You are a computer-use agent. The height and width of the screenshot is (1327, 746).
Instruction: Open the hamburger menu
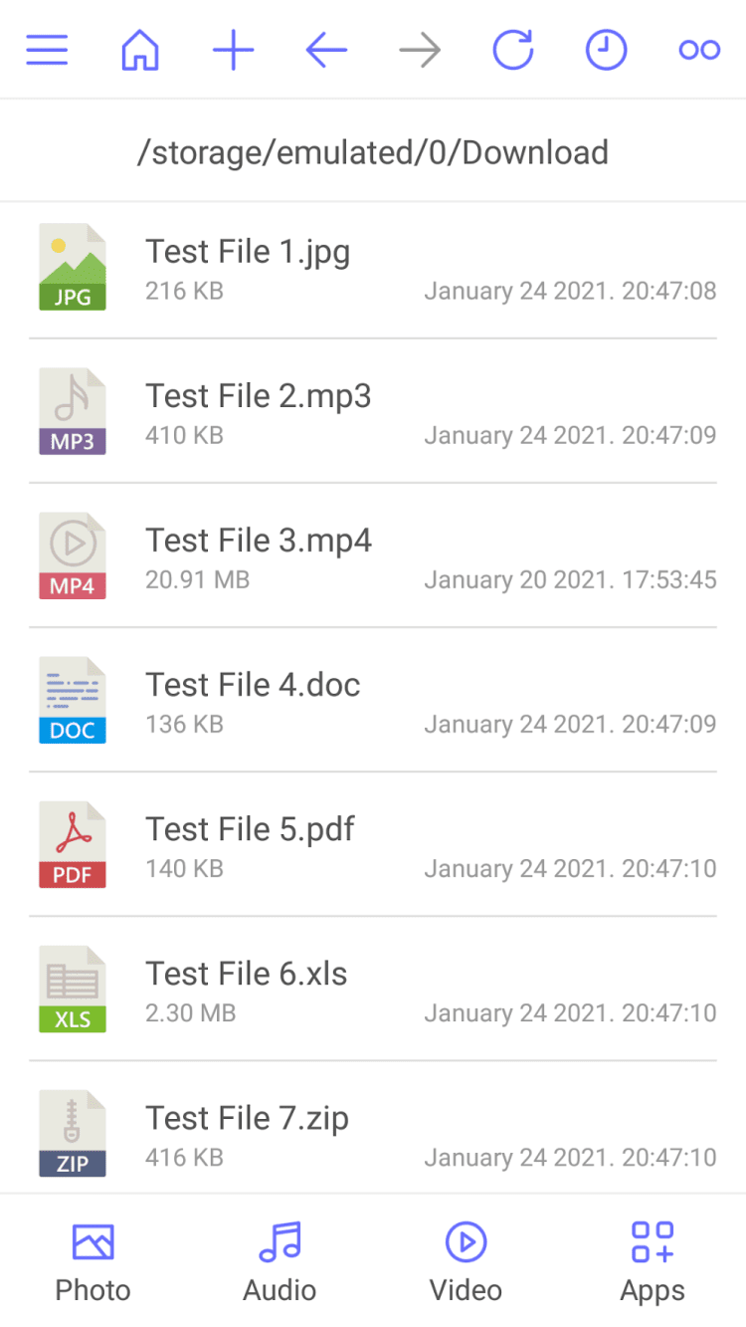[x=47, y=50]
